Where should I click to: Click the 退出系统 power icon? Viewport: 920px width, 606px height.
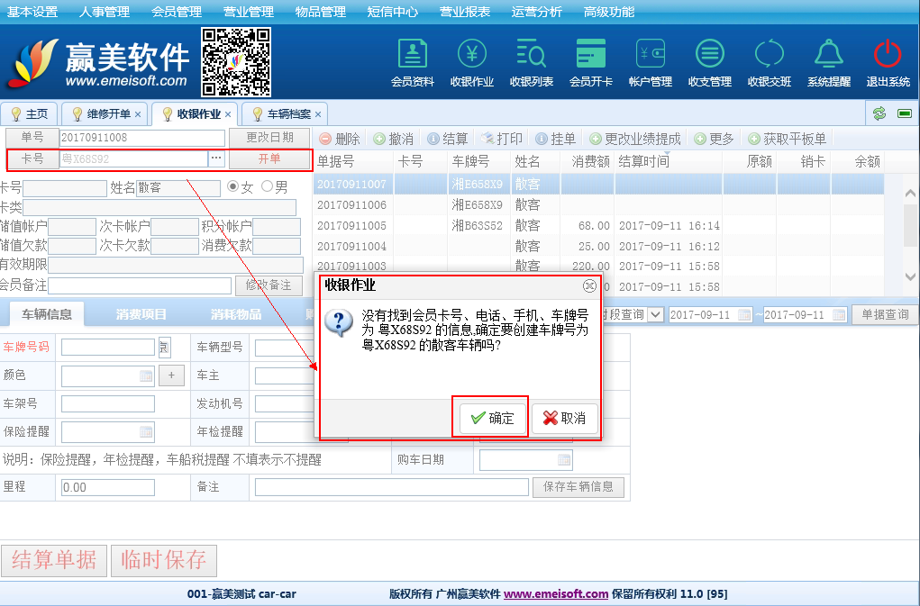(888, 61)
